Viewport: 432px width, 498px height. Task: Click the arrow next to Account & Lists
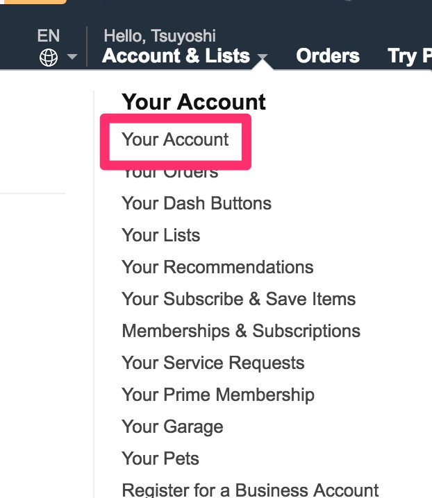263,57
